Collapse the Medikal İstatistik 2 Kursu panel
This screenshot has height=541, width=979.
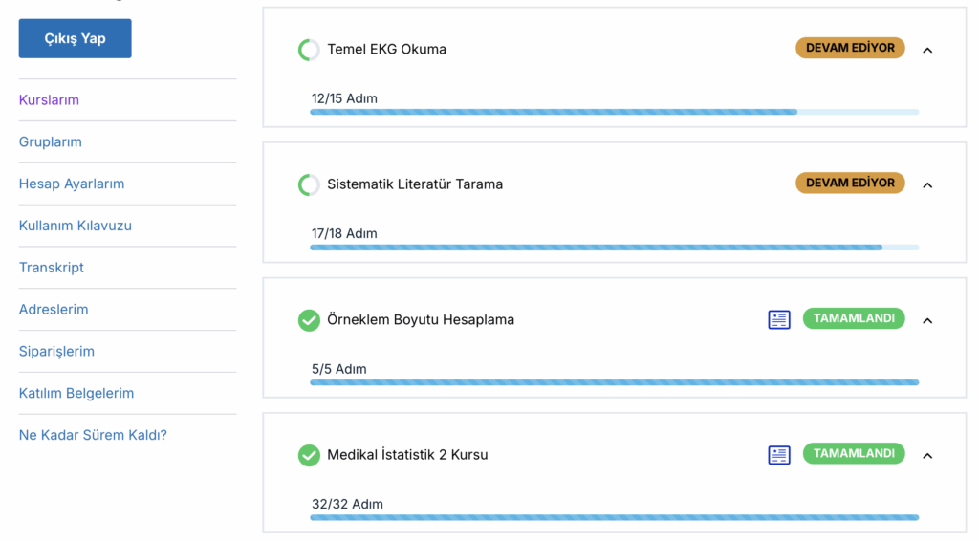click(x=927, y=456)
